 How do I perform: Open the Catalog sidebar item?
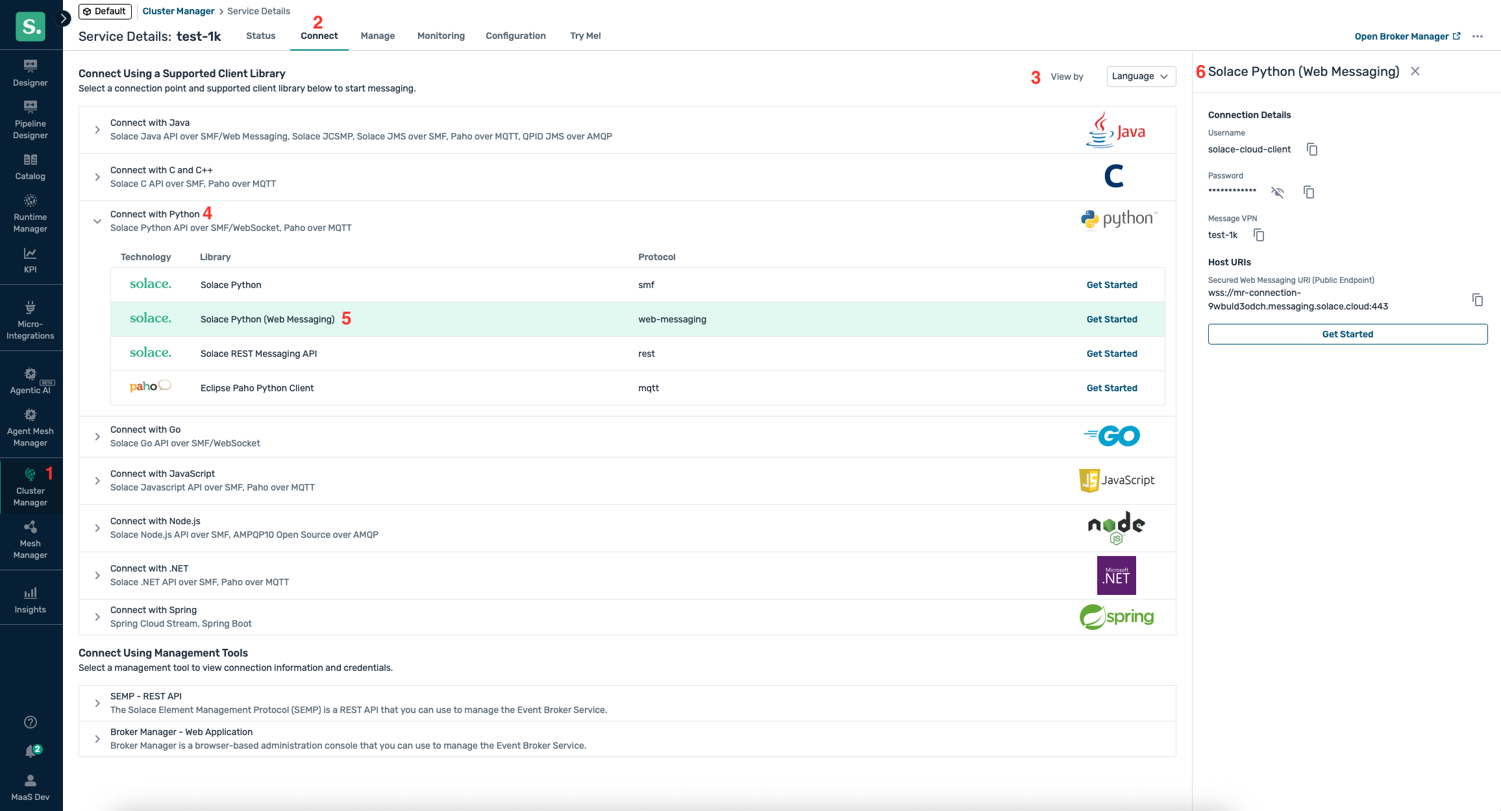(x=31, y=167)
